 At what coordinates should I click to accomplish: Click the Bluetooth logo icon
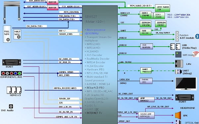197,36
